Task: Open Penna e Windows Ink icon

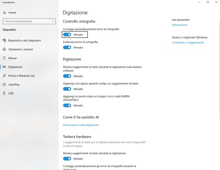Action: point(4,76)
